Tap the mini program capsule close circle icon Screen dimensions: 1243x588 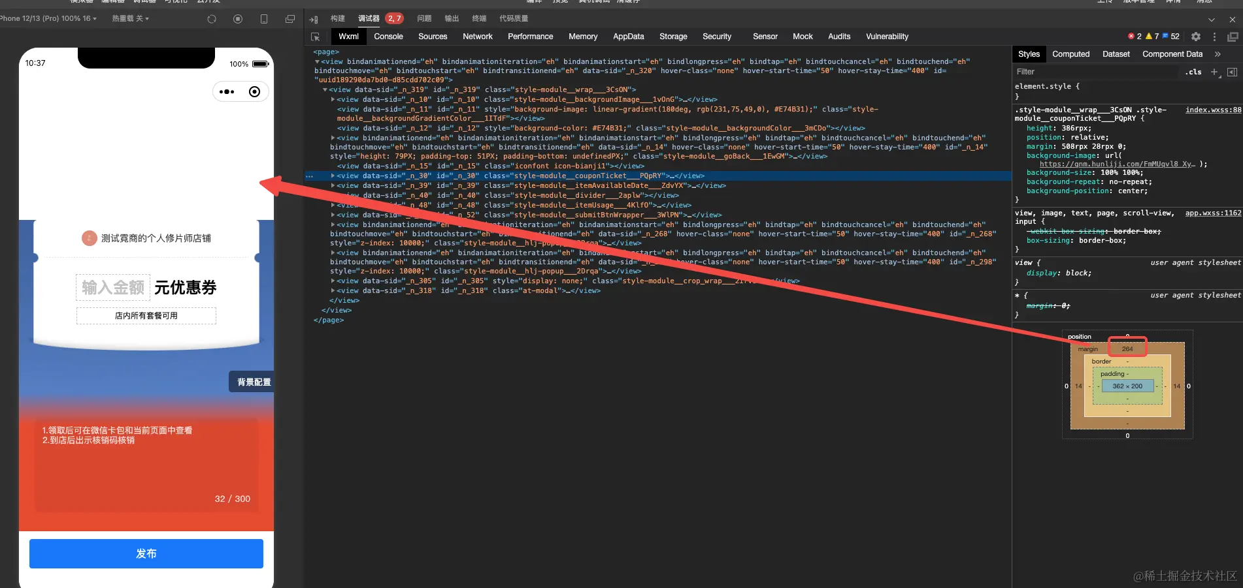255,92
